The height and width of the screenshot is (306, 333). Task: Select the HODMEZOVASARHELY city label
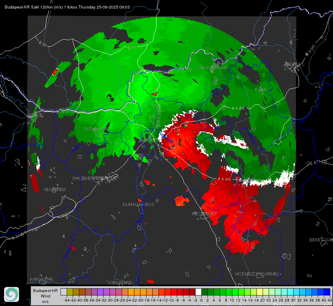point(258,274)
